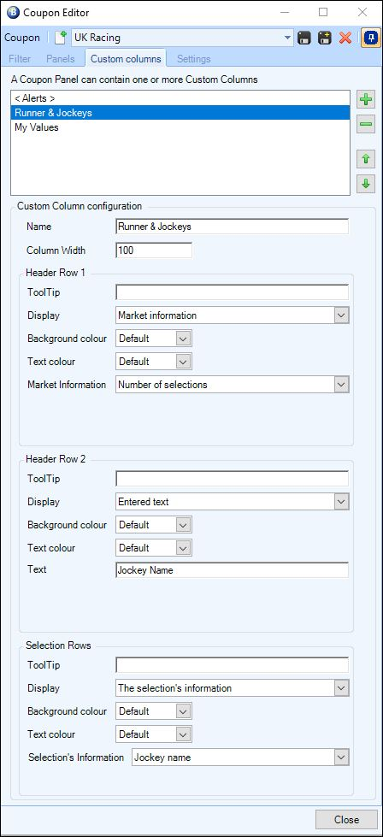Move the selected column up with the green arrow

[x=367, y=159]
